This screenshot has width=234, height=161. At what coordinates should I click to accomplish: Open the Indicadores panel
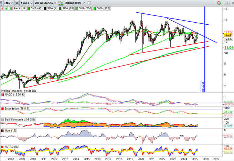coord(73,3)
